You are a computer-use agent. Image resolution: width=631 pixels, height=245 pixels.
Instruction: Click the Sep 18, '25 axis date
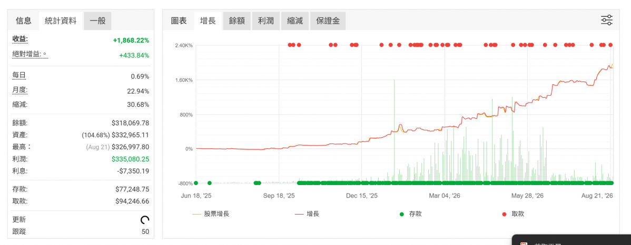(x=279, y=196)
